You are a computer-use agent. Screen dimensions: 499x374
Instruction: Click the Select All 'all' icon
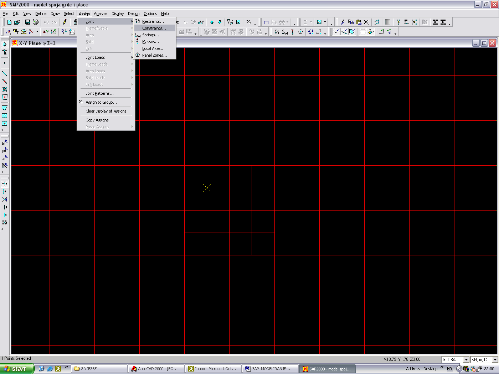click(x=5, y=142)
